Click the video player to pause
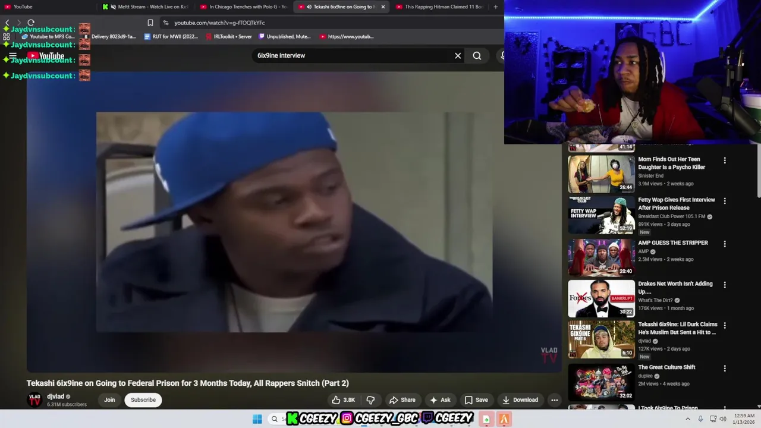The height and width of the screenshot is (428, 761). pos(294,222)
